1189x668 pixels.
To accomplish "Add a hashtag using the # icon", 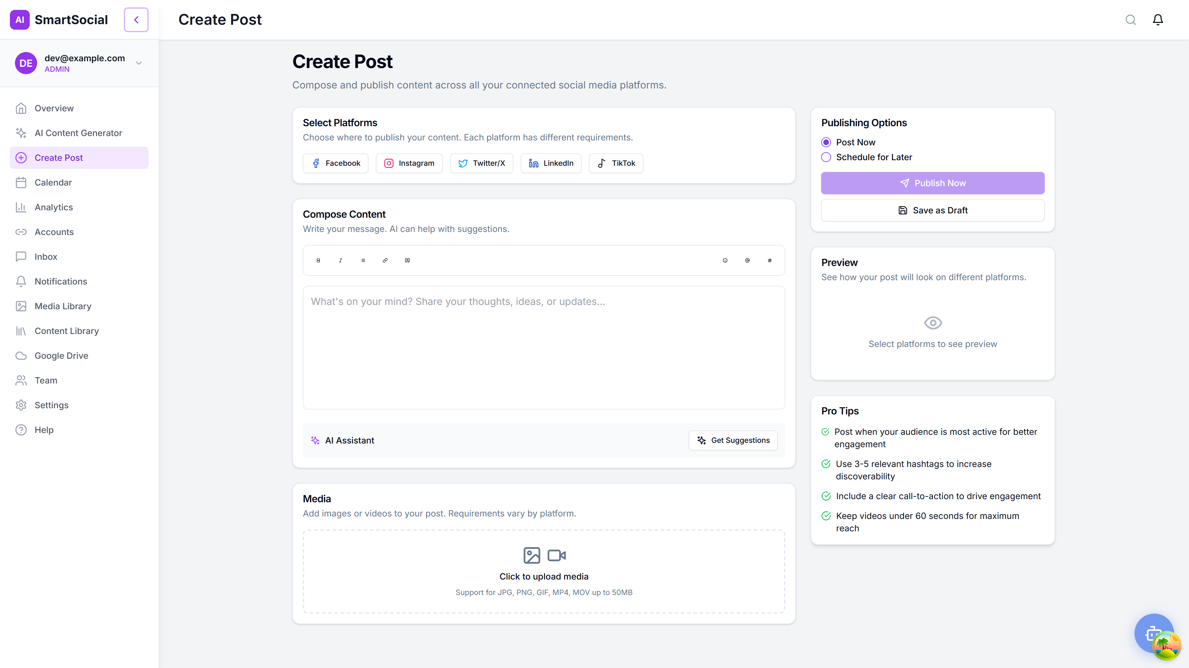I will [770, 260].
